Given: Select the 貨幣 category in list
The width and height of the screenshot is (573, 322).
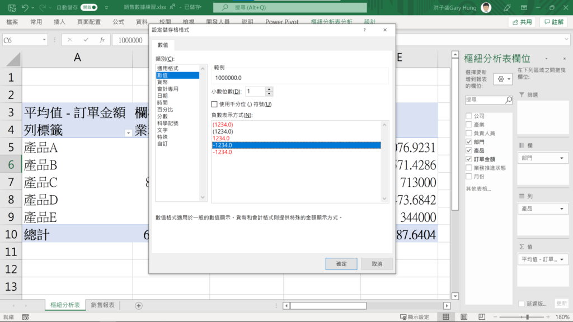Looking at the screenshot, I should click(162, 82).
